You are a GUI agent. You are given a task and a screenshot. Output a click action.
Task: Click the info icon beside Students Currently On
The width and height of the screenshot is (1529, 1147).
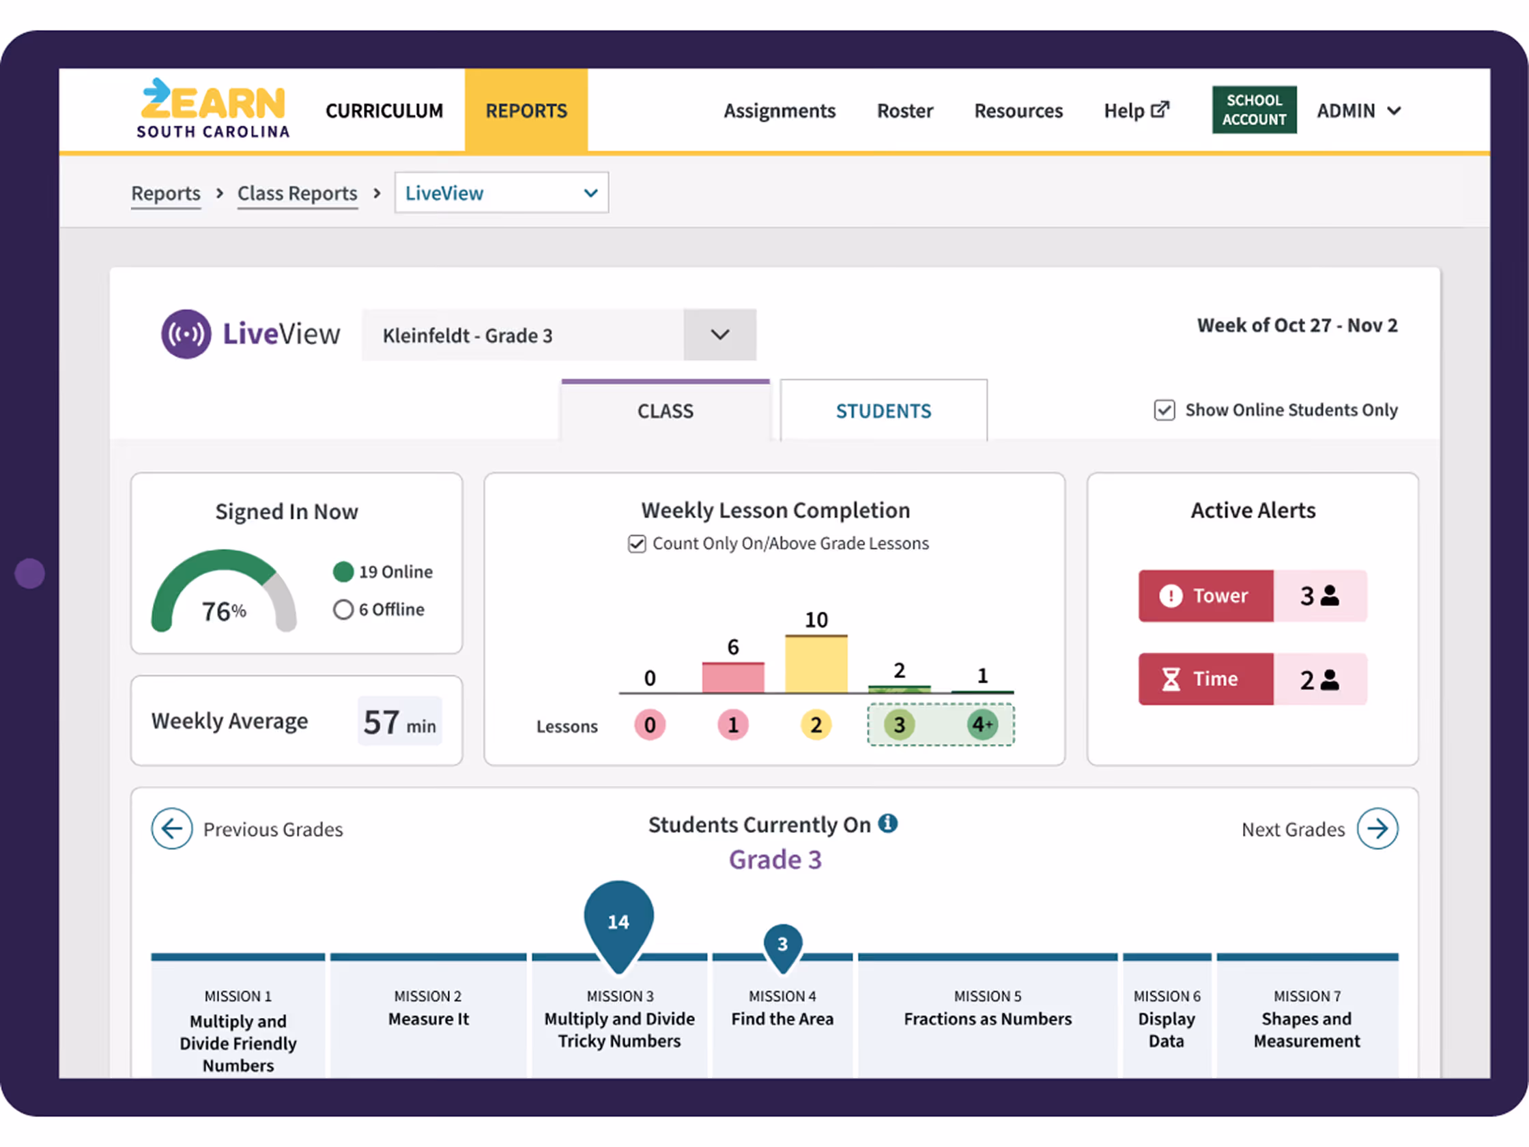[x=887, y=823]
